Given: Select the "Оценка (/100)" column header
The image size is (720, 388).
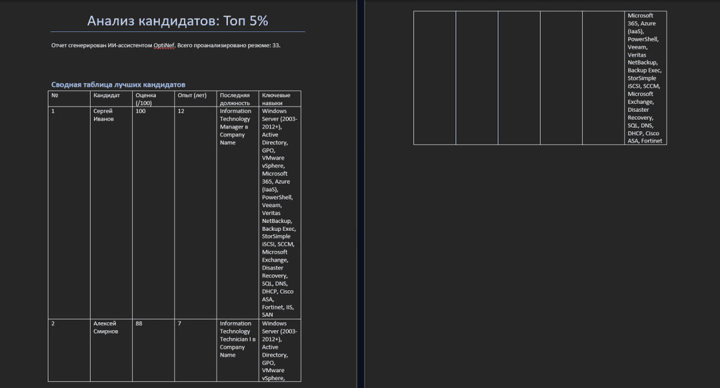Looking at the screenshot, I should point(146,99).
